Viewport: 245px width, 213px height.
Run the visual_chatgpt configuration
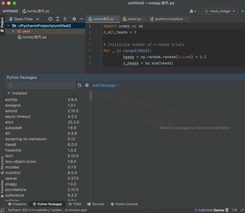243,11
